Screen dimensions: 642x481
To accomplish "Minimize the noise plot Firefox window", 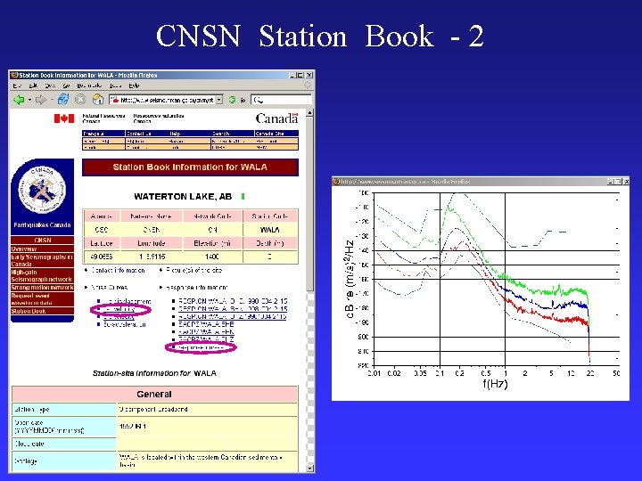I will (x=611, y=181).
